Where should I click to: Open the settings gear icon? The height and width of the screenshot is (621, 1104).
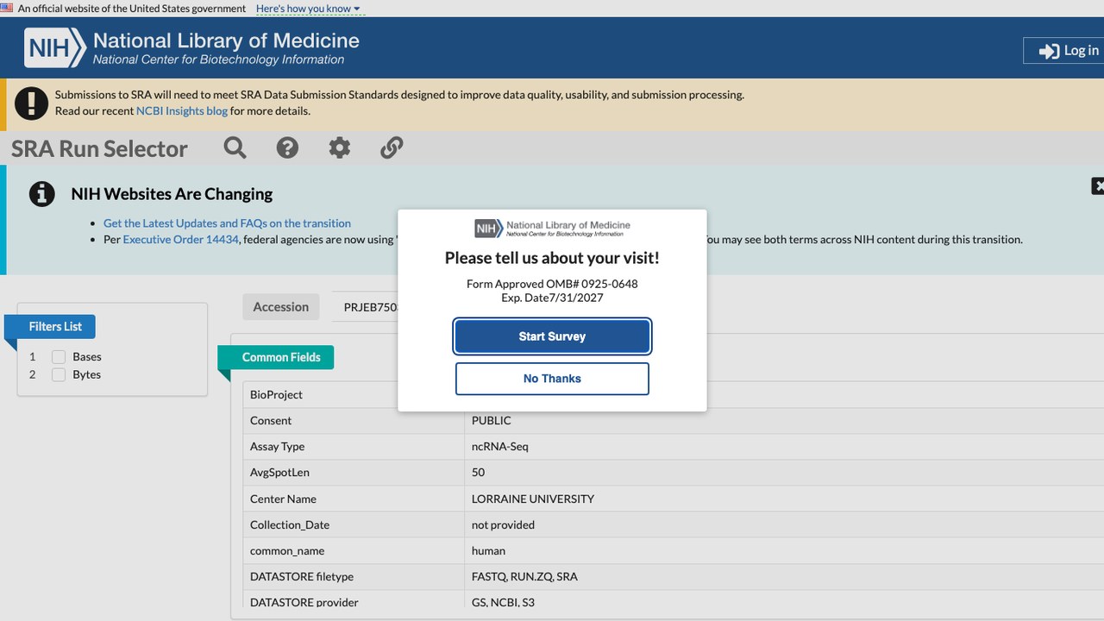click(x=340, y=147)
